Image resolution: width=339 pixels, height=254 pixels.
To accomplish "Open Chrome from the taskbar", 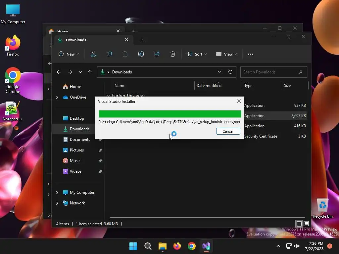I will pyautogui.click(x=192, y=246).
